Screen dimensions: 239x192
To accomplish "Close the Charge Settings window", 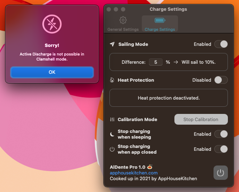I will tap(109, 9).
